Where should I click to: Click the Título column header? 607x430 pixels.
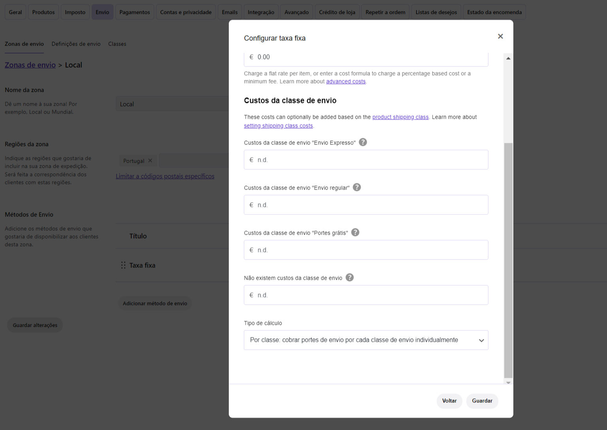click(138, 236)
